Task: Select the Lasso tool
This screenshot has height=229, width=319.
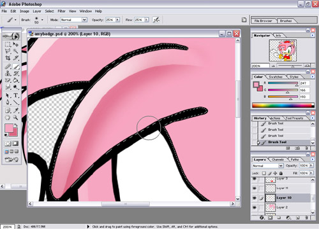Action: click(8, 51)
